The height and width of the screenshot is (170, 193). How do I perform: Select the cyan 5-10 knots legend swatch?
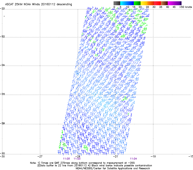click(124, 3)
